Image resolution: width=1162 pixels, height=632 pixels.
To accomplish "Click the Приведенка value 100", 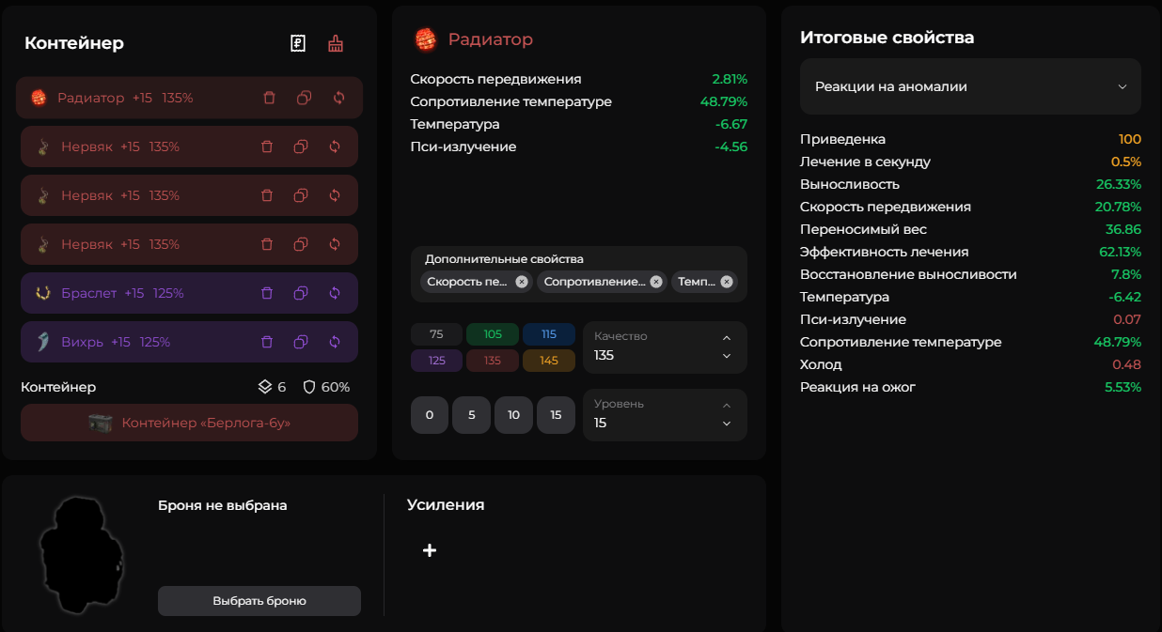I will click(1130, 139).
